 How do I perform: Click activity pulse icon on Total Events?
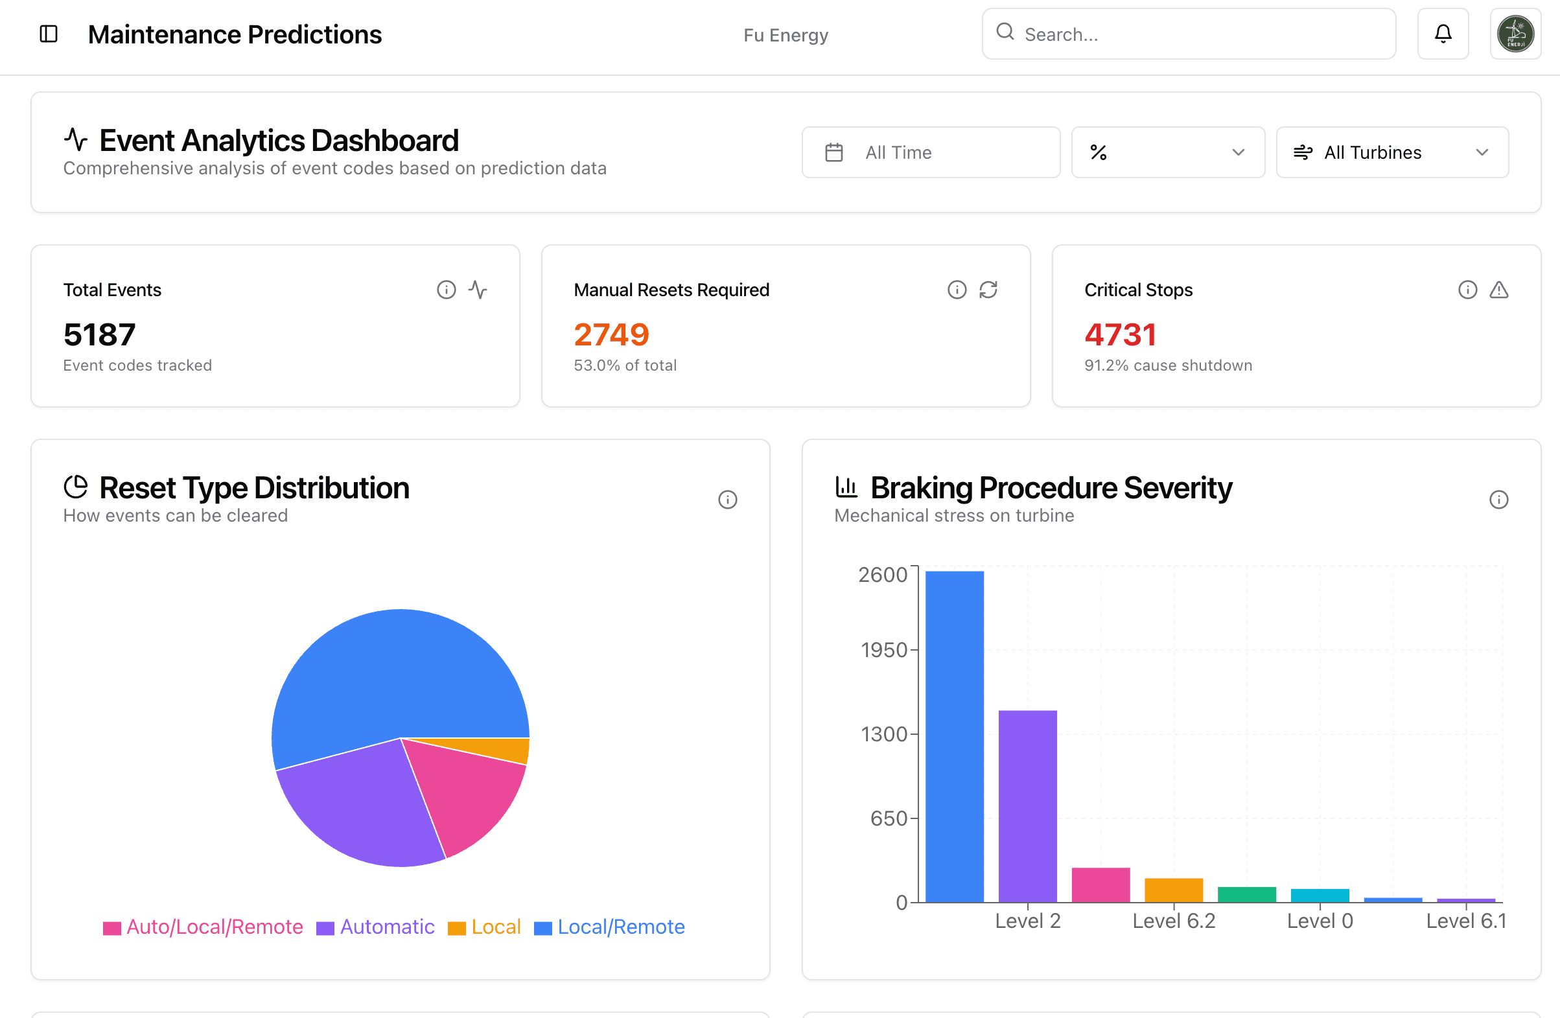(478, 290)
